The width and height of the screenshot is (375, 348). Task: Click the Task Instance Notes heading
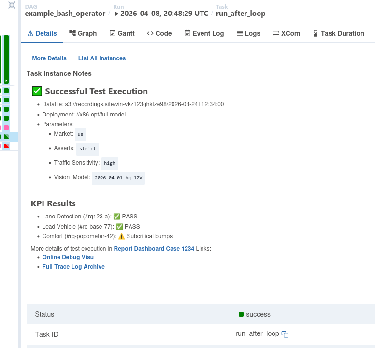pyautogui.click(x=59, y=73)
